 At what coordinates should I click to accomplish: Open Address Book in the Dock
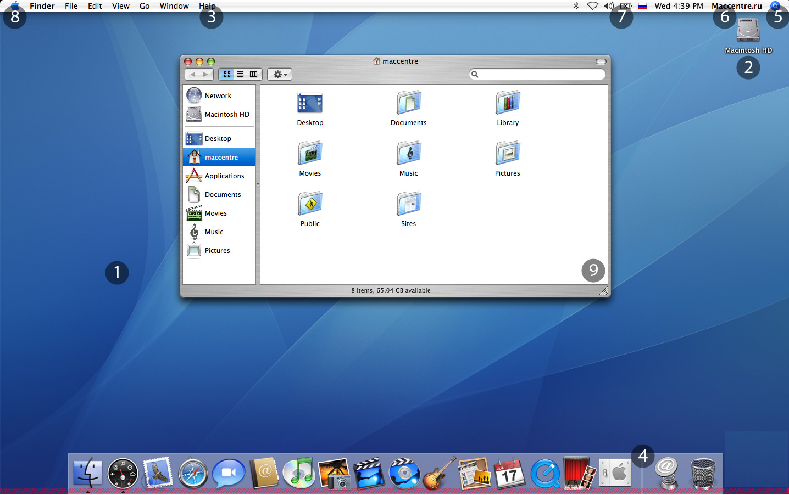coord(264,473)
